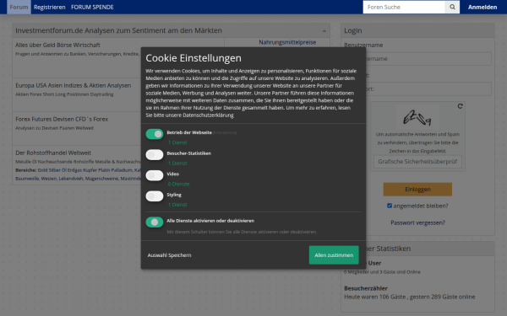Click Anmelden in the top bar
This screenshot has height=316, width=507.
click(x=482, y=7)
